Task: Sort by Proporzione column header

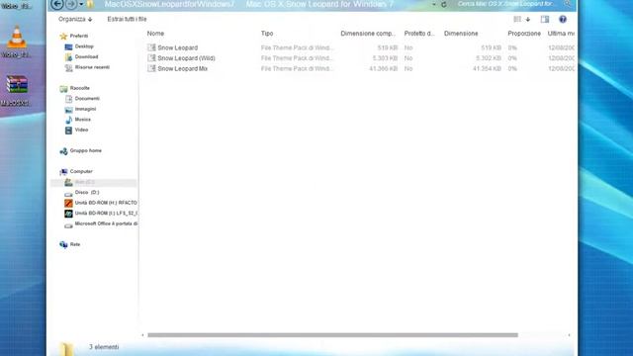Action: (524, 34)
